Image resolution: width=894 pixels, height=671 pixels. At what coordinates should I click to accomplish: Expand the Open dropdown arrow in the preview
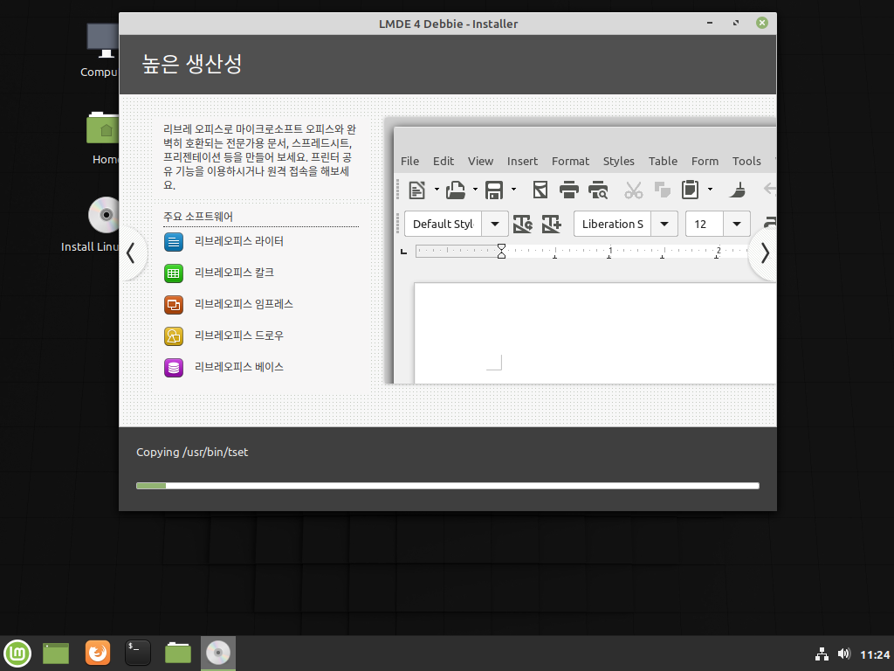(475, 190)
